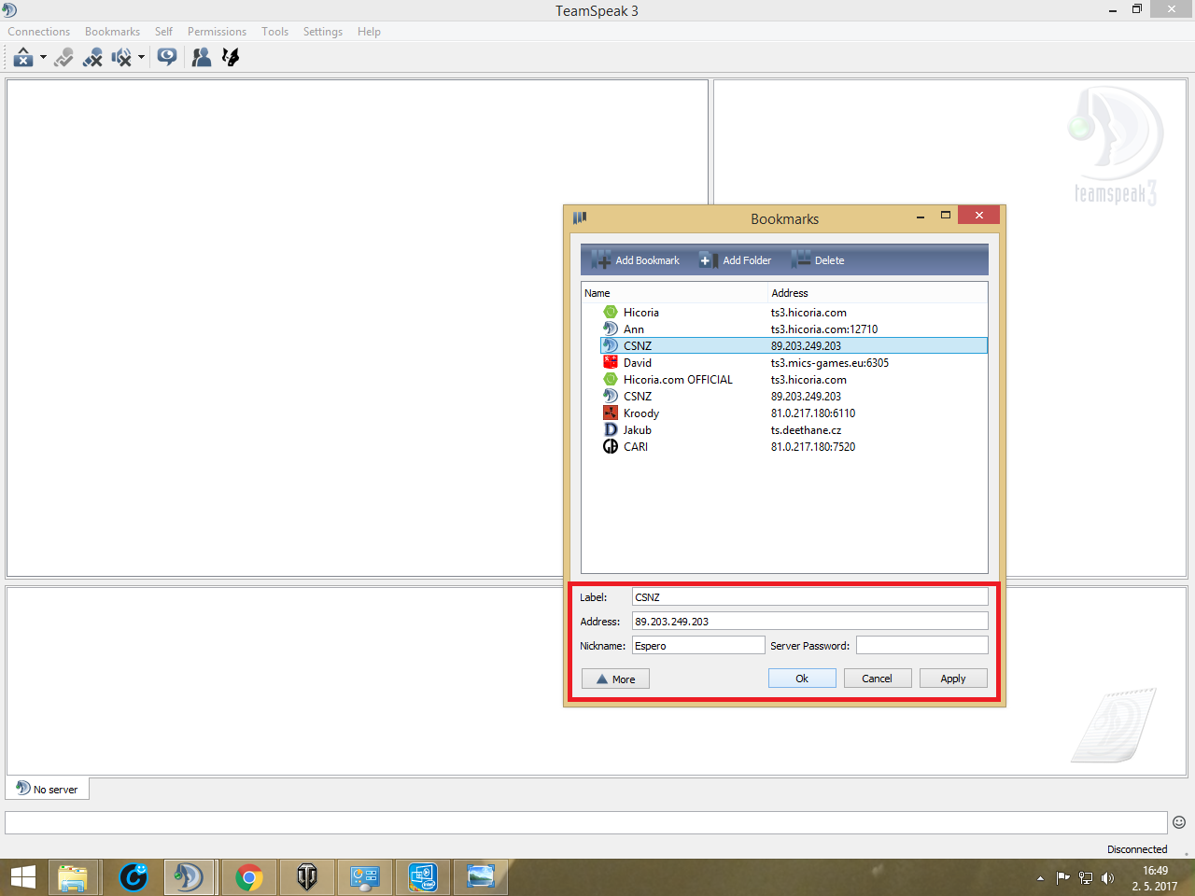Click into the Address input field
The height and width of the screenshot is (896, 1195).
point(809,622)
